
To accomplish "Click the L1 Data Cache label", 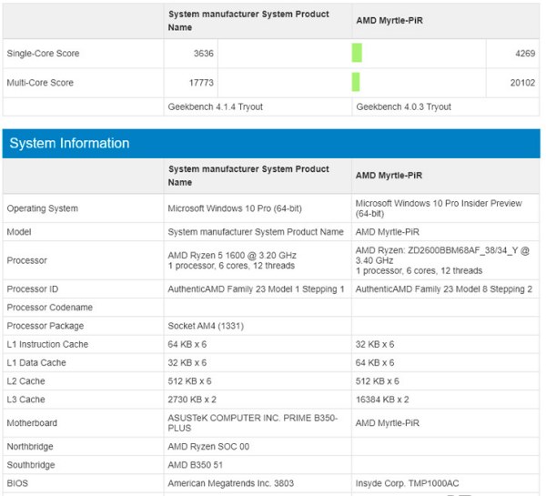I will [x=36, y=362].
